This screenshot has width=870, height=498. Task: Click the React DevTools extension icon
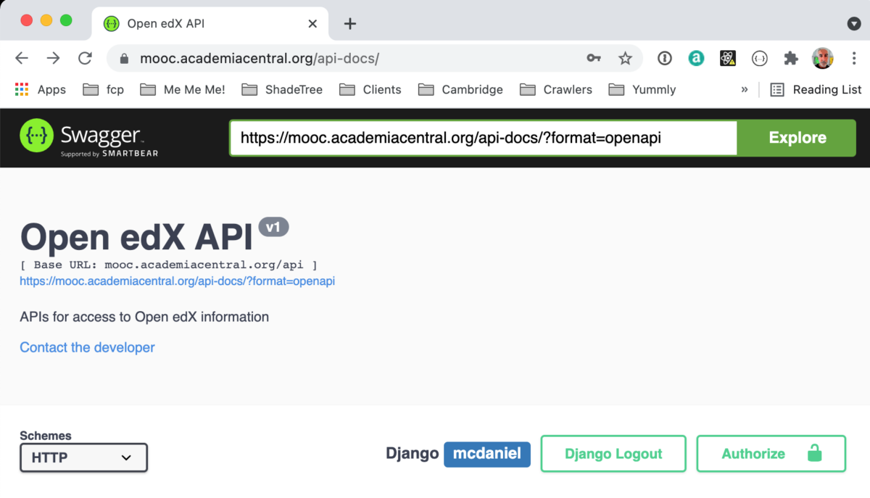[728, 58]
